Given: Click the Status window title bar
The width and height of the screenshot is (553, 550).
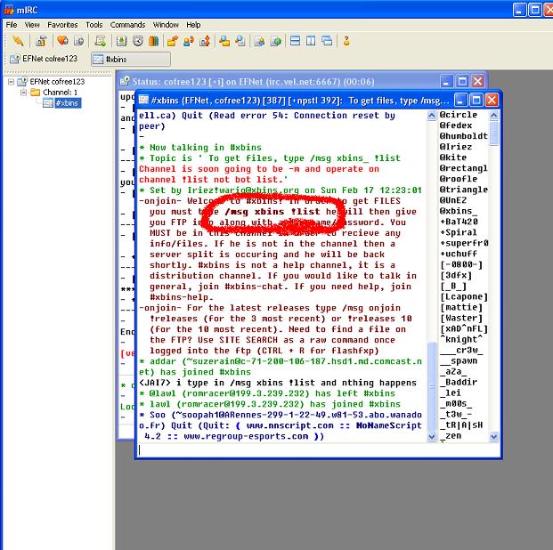Looking at the screenshot, I should click(279, 82).
